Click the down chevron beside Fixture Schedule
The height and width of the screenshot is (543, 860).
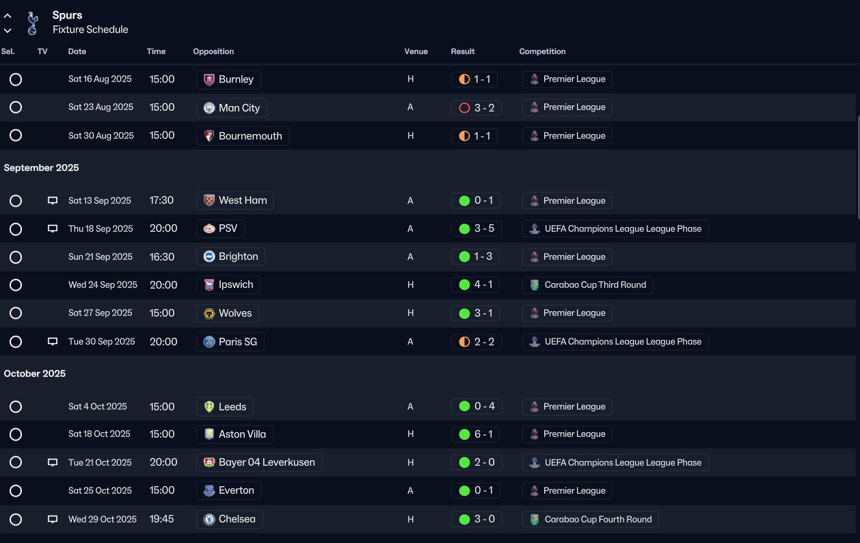8,30
